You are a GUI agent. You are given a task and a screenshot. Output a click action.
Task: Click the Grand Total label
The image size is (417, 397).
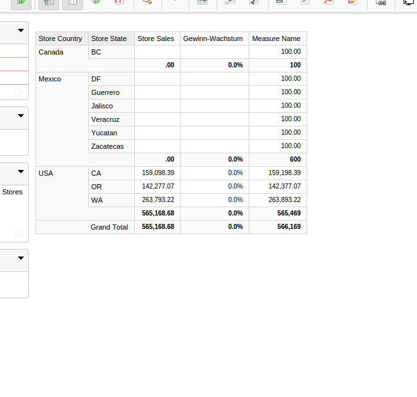point(109,227)
